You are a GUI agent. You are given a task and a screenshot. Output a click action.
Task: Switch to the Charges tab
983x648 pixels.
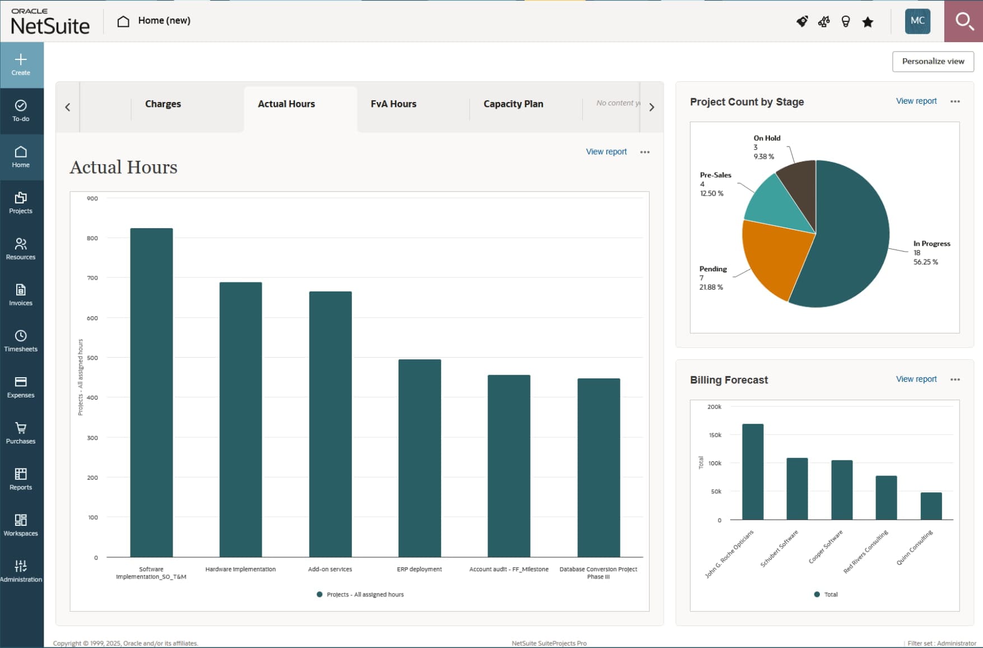click(163, 104)
